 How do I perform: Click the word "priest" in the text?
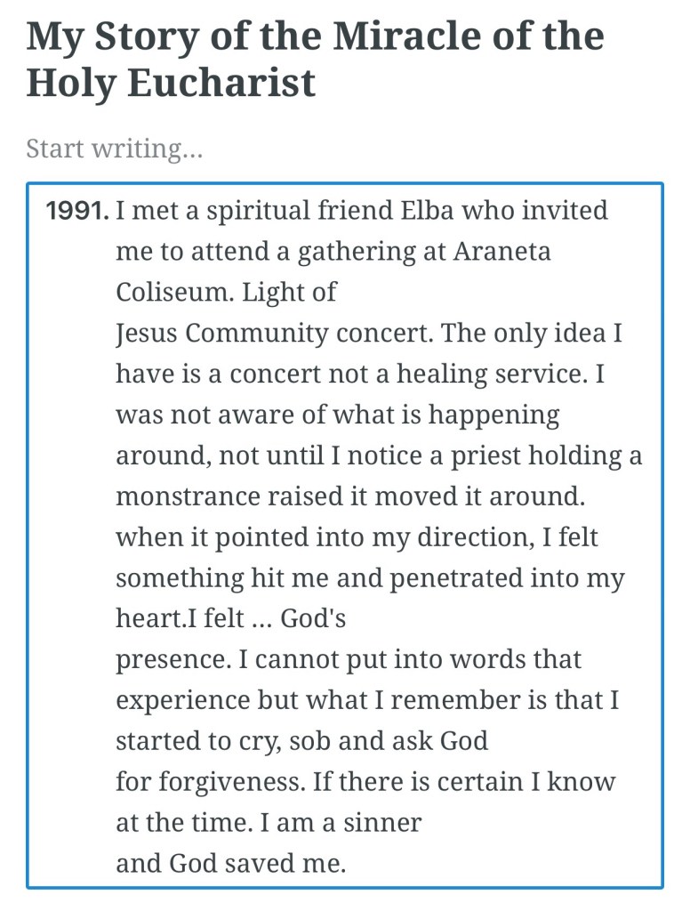487,456
